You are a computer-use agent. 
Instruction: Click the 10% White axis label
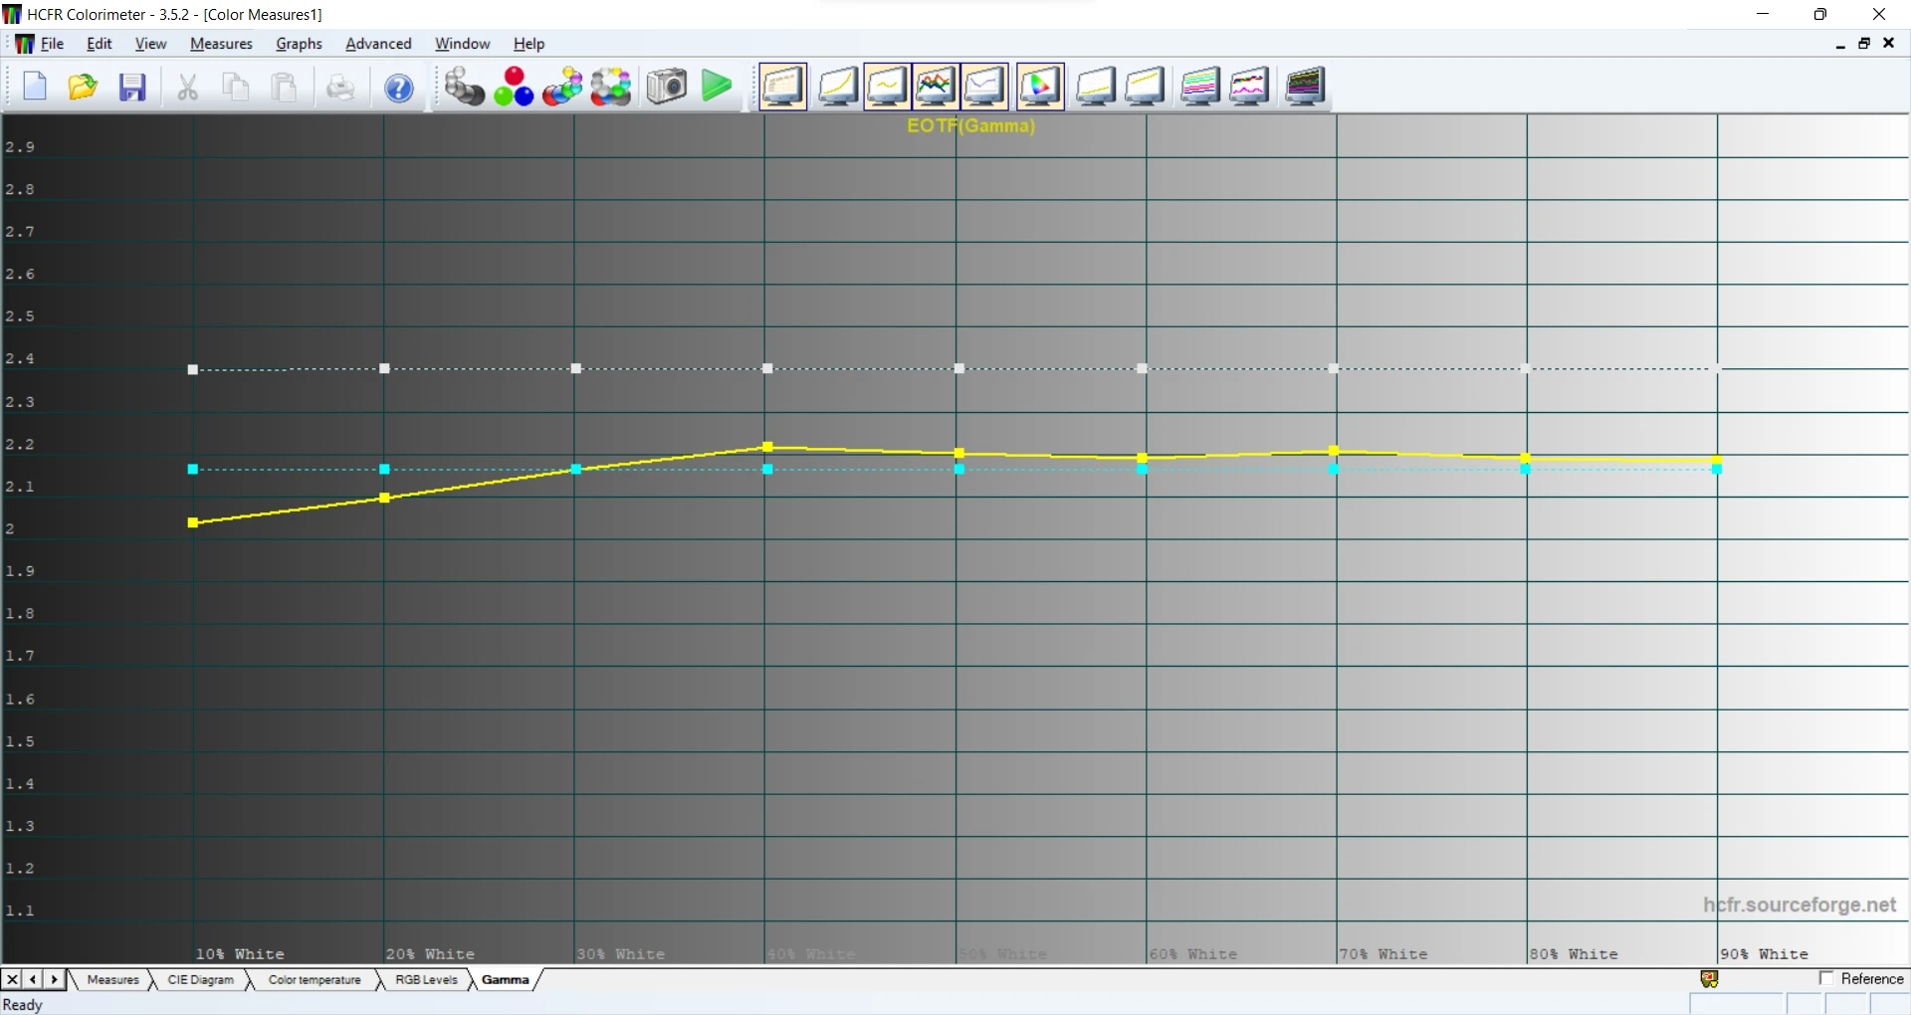(x=240, y=954)
